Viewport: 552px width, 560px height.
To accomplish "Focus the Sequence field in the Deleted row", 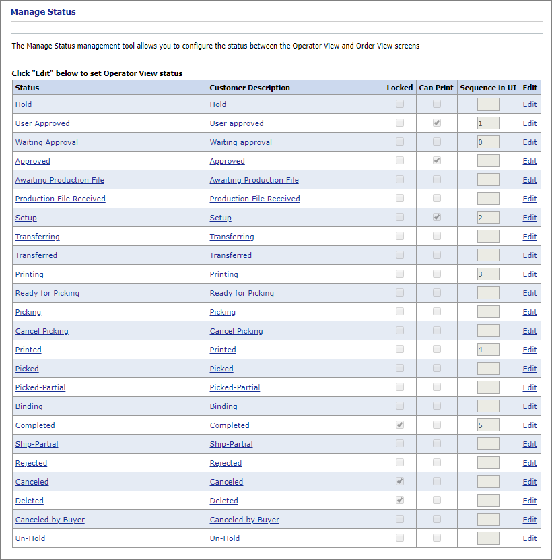I will [x=489, y=500].
